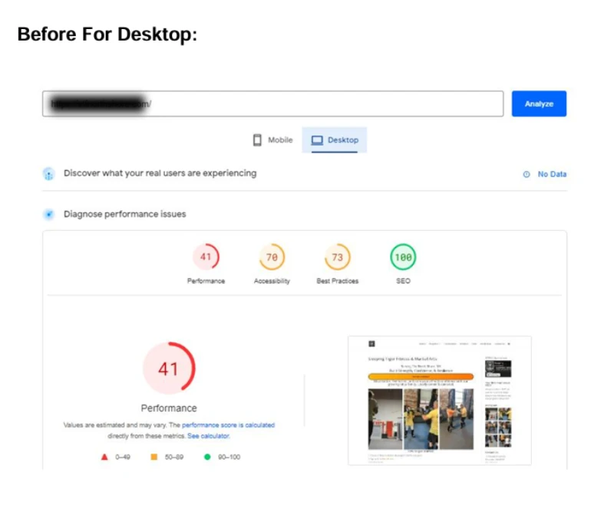Select the Desktop tab
Image resolution: width=614 pixels, height=518 pixels.
pyautogui.click(x=335, y=140)
